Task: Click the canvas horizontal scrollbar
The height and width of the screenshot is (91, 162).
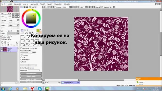Action: pyautogui.click(x=101, y=80)
